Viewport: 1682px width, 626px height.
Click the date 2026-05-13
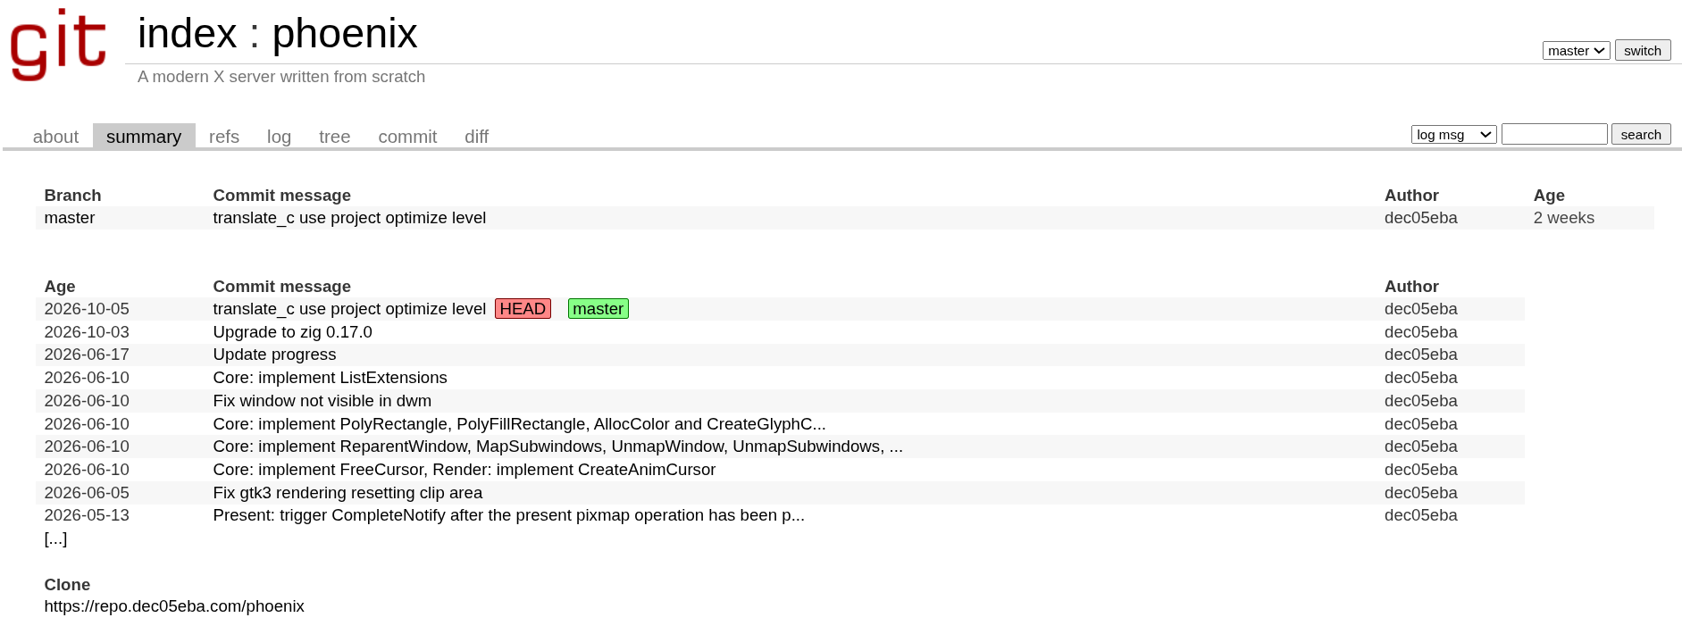pos(87,515)
